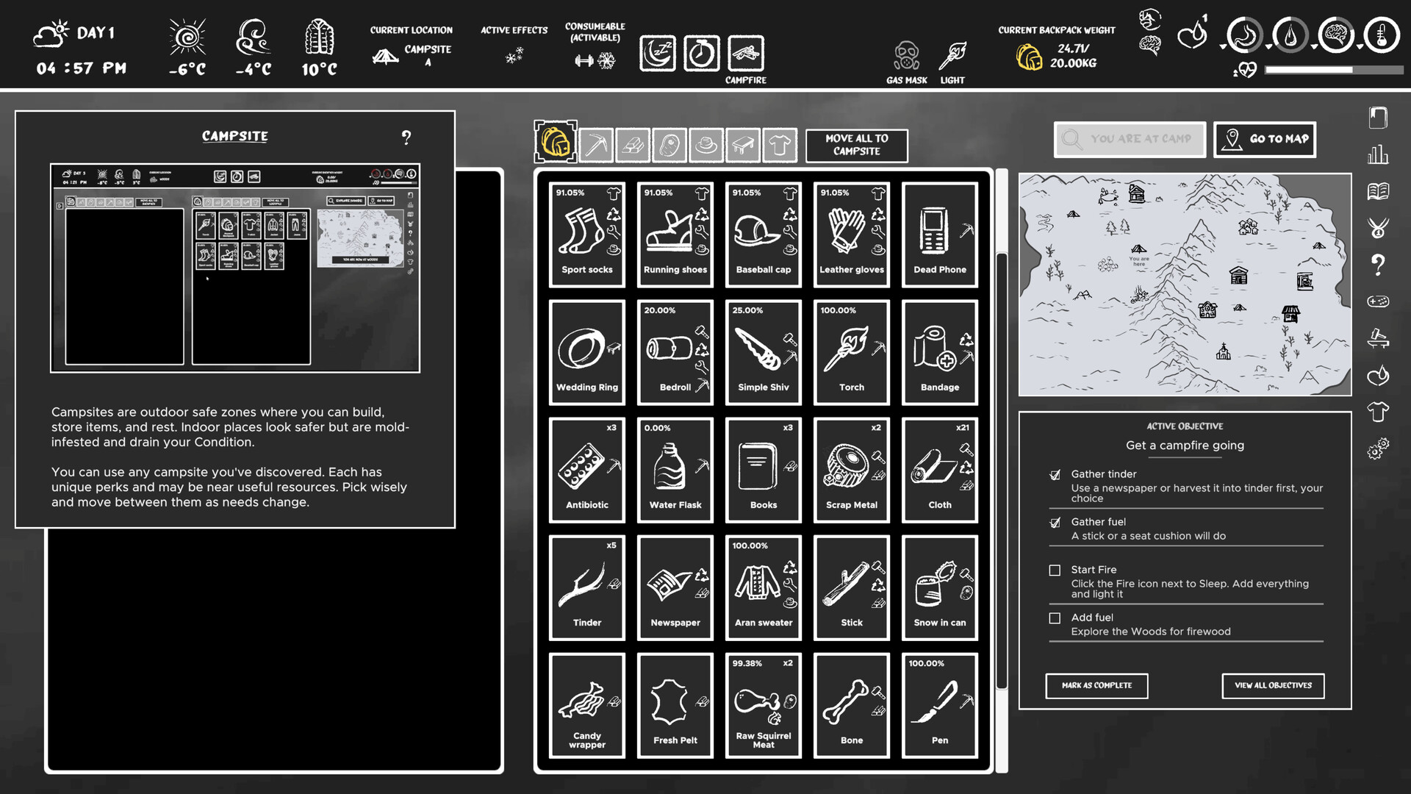Open the stats chart icon on right sidebar

1379,156
